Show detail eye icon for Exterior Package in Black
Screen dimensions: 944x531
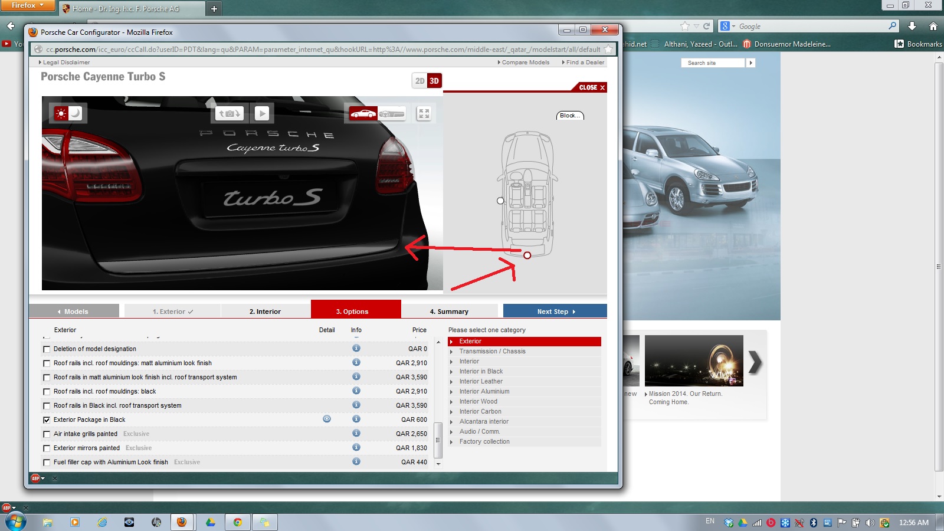click(x=327, y=419)
